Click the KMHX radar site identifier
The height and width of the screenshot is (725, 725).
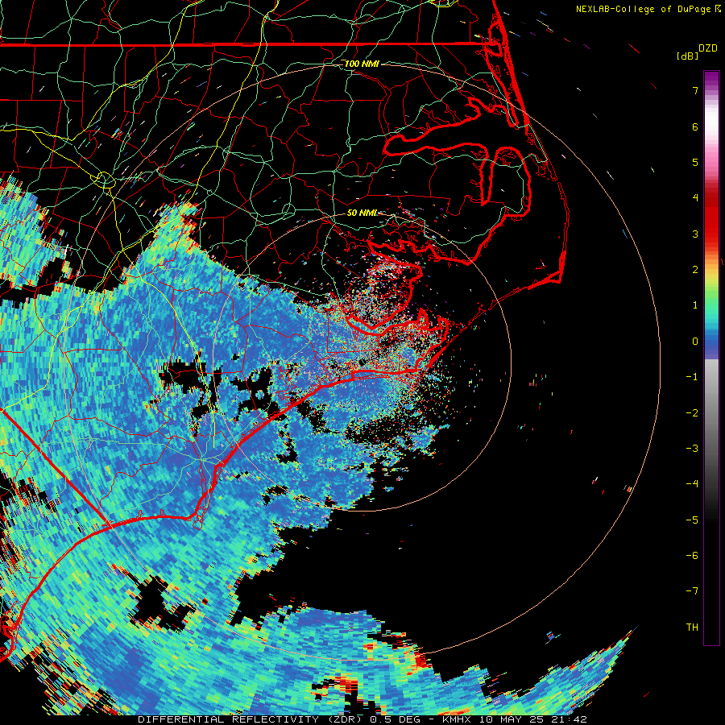click(x=457, y=719)
